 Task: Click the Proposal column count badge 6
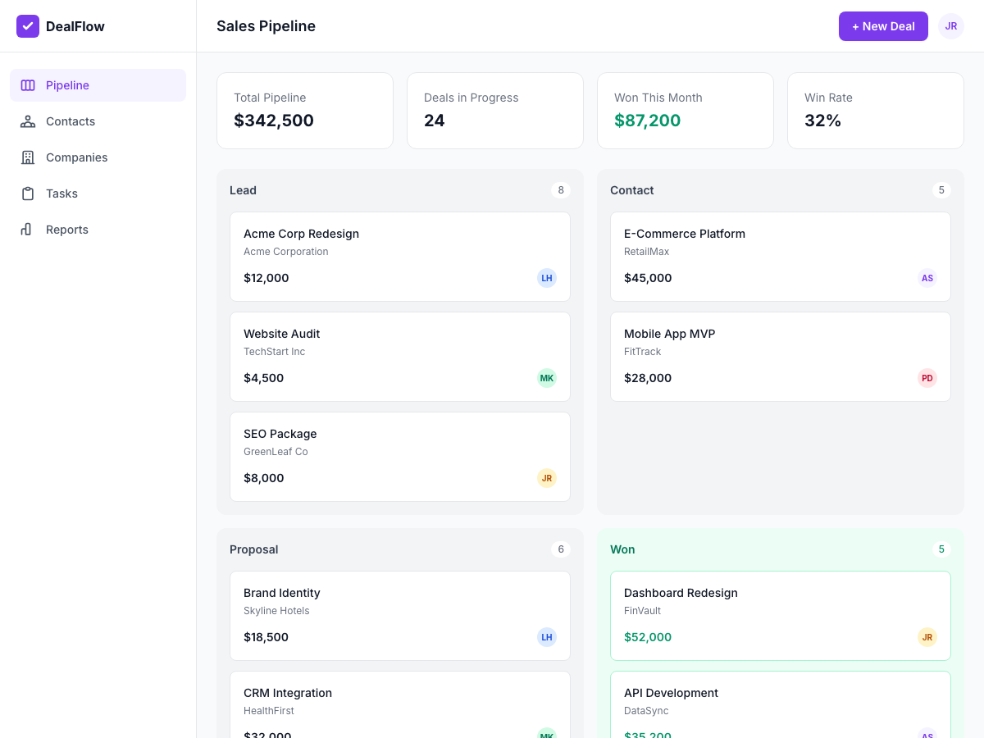[x=561, y=549]
